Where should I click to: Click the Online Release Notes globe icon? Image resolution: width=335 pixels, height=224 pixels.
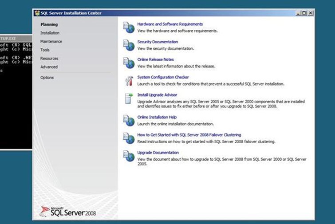coord(129,63)
